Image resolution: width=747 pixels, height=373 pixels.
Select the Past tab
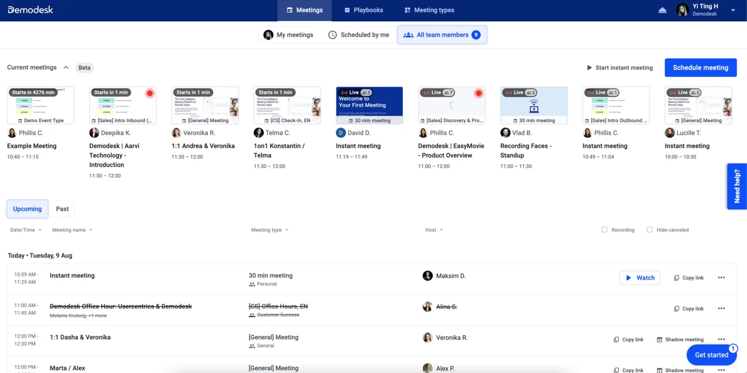(62, 209)
